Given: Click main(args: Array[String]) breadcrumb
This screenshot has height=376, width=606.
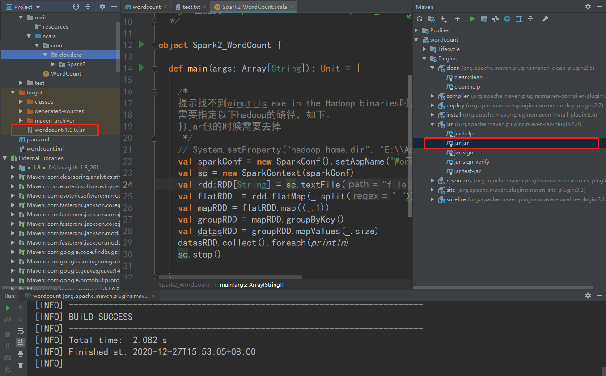Looking at the screenshot, I should tap(252, 285).
